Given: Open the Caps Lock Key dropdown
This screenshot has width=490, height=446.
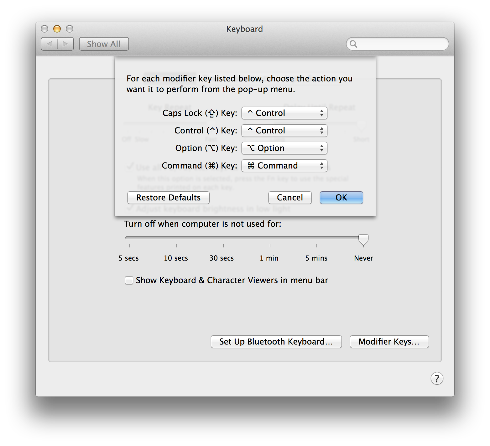Looking at the screenshot, I should click(284, 113).
